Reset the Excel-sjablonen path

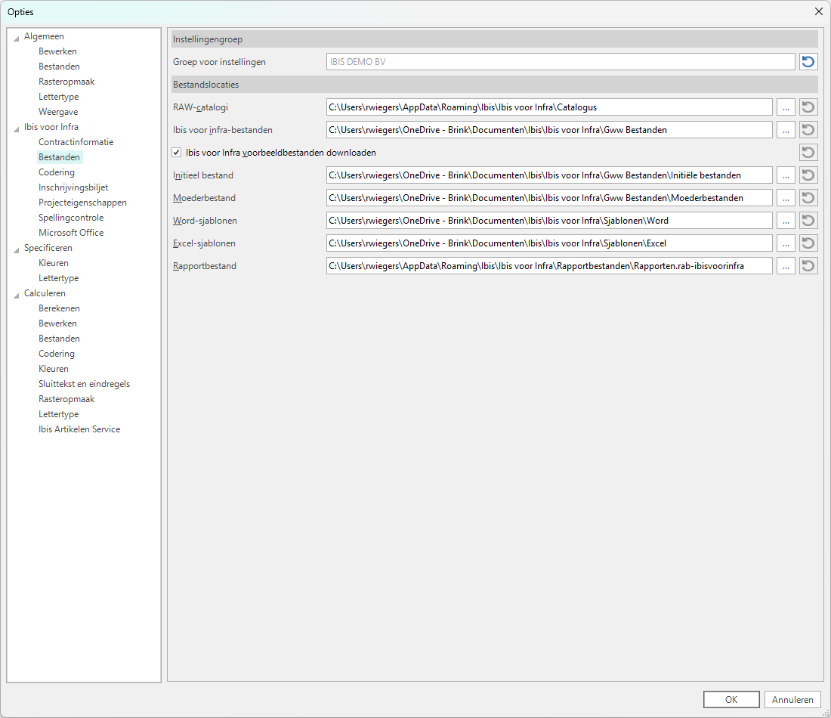pos(808,243)
